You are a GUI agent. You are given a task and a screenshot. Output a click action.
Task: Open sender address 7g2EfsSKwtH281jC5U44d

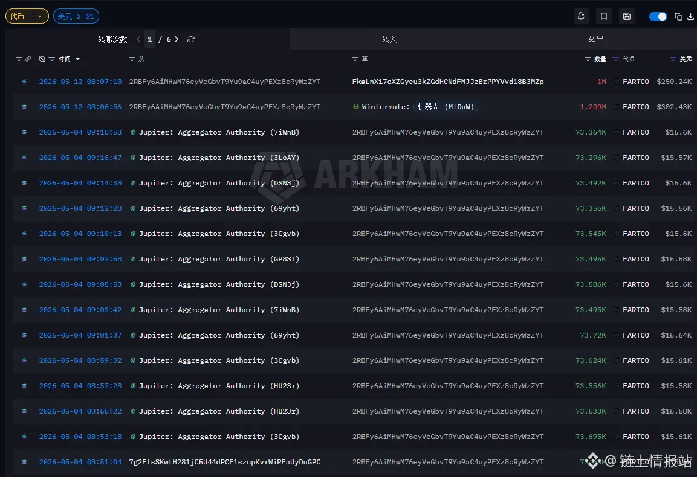(x=224, y=462)
